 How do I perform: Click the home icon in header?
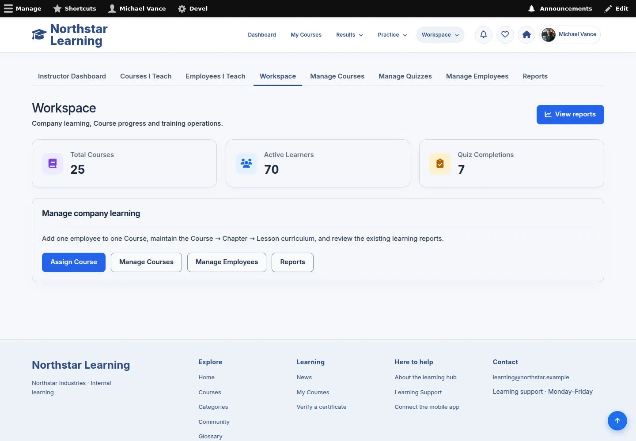[526, 34]
